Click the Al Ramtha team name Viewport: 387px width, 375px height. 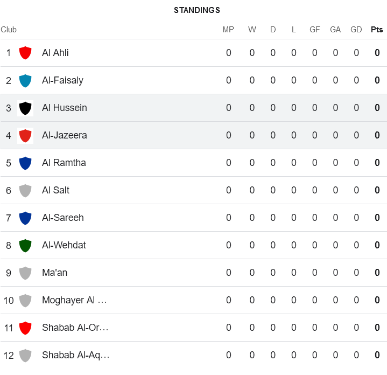pos(64,163)
